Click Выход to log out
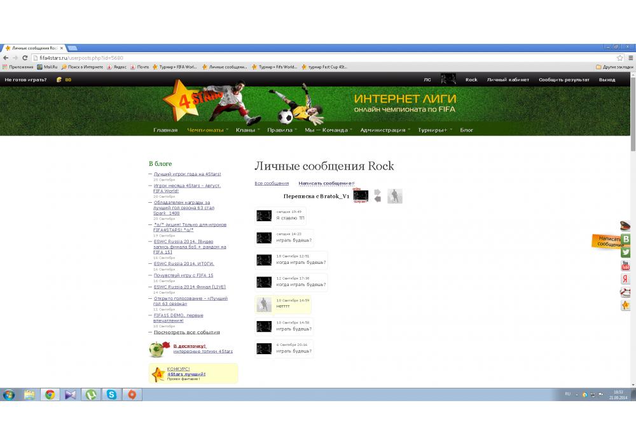Screen dimensions: 636x445 coord(607,80)
